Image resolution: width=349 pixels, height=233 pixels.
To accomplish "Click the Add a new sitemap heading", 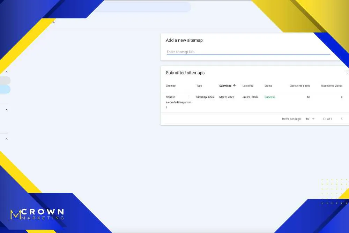I will coord(184,40).
